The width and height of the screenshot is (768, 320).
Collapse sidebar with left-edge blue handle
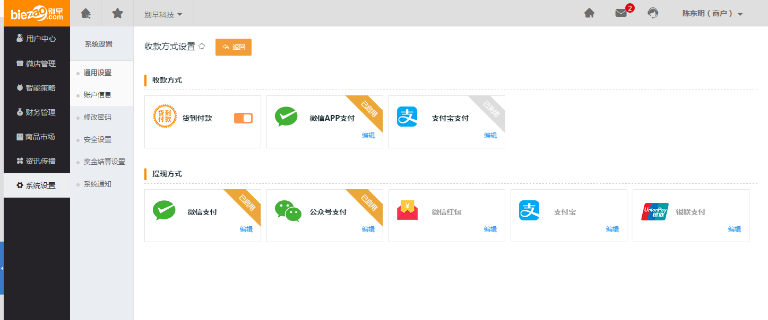(x=2, y=268)
